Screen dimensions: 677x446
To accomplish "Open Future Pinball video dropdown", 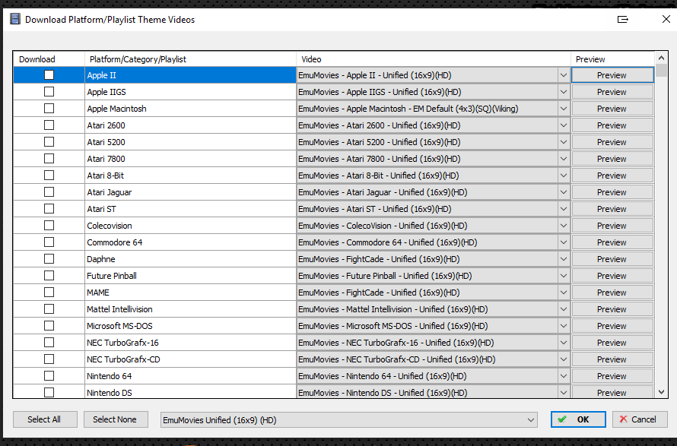I will point(564,276).
